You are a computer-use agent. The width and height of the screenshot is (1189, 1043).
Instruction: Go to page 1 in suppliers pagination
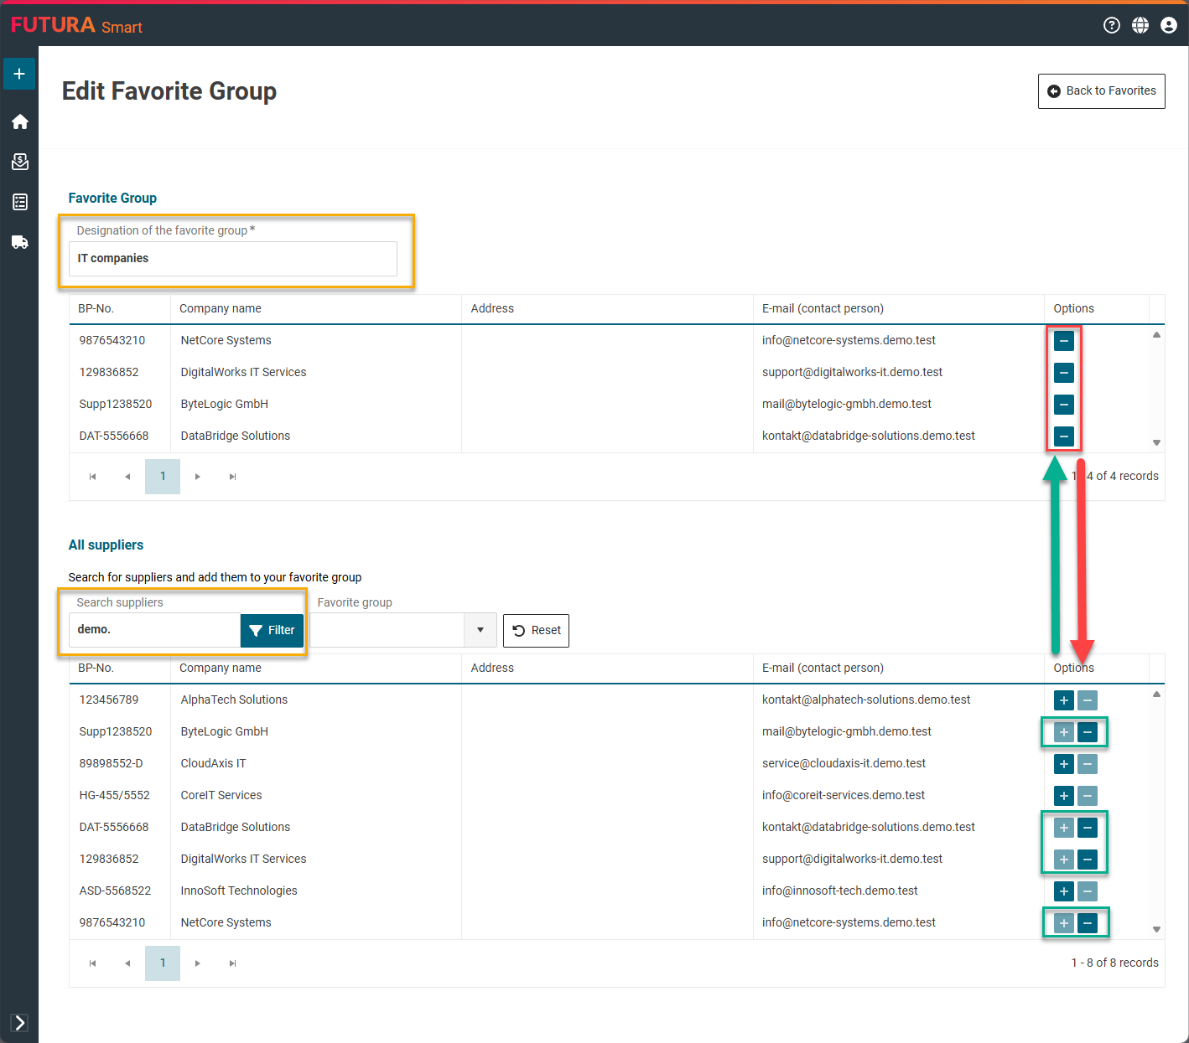point(163,963)
